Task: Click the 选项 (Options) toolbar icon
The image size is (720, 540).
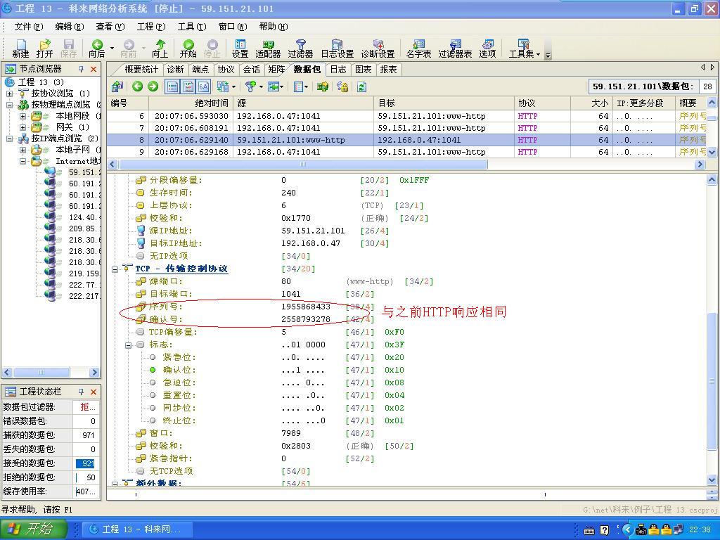Action: (487, 46)
